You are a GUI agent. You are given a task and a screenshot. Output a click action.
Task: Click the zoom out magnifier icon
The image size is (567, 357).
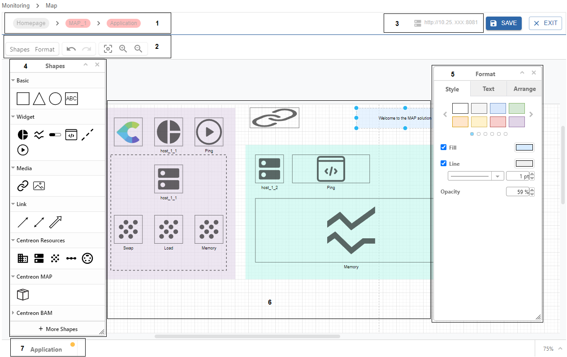pyautogui.click(x=138, y=49)
